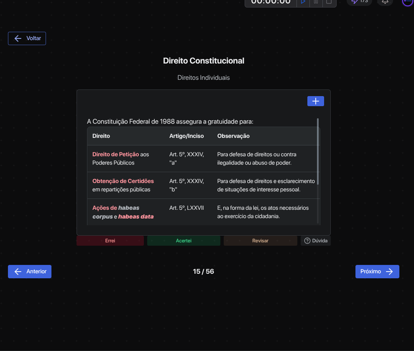
Task: Start the timer with the play icon
Action: pos(303,2)
